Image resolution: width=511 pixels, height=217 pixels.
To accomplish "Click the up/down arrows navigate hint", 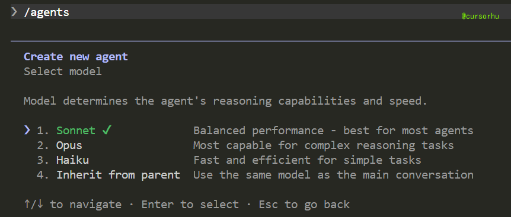I will pyautogui.click(x=72, y=205).
